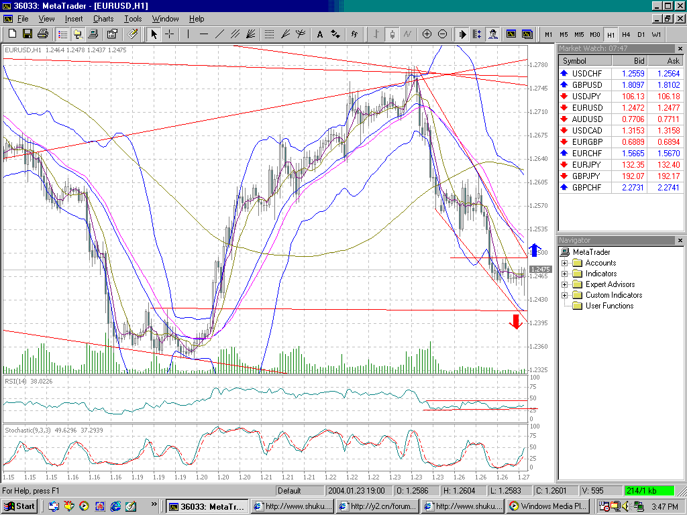Select the Trendline drawing tool
The image size is (687, 515).
pos(219,34)
